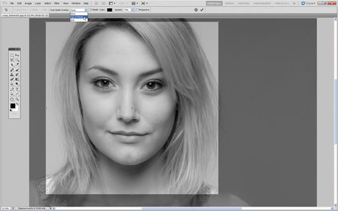Screen dimensions: 338x211
Task: Select the Clone Stamp tool
Action: [12, 75]
